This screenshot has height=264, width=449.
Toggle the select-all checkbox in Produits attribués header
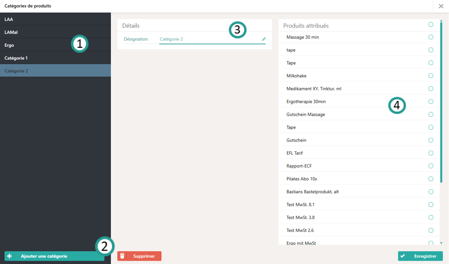431,24
